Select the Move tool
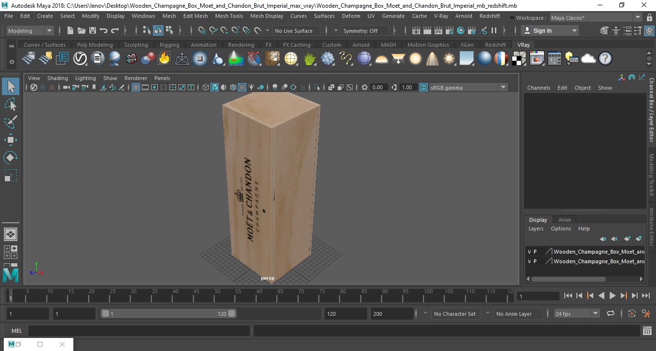 (x=11, y=140)
